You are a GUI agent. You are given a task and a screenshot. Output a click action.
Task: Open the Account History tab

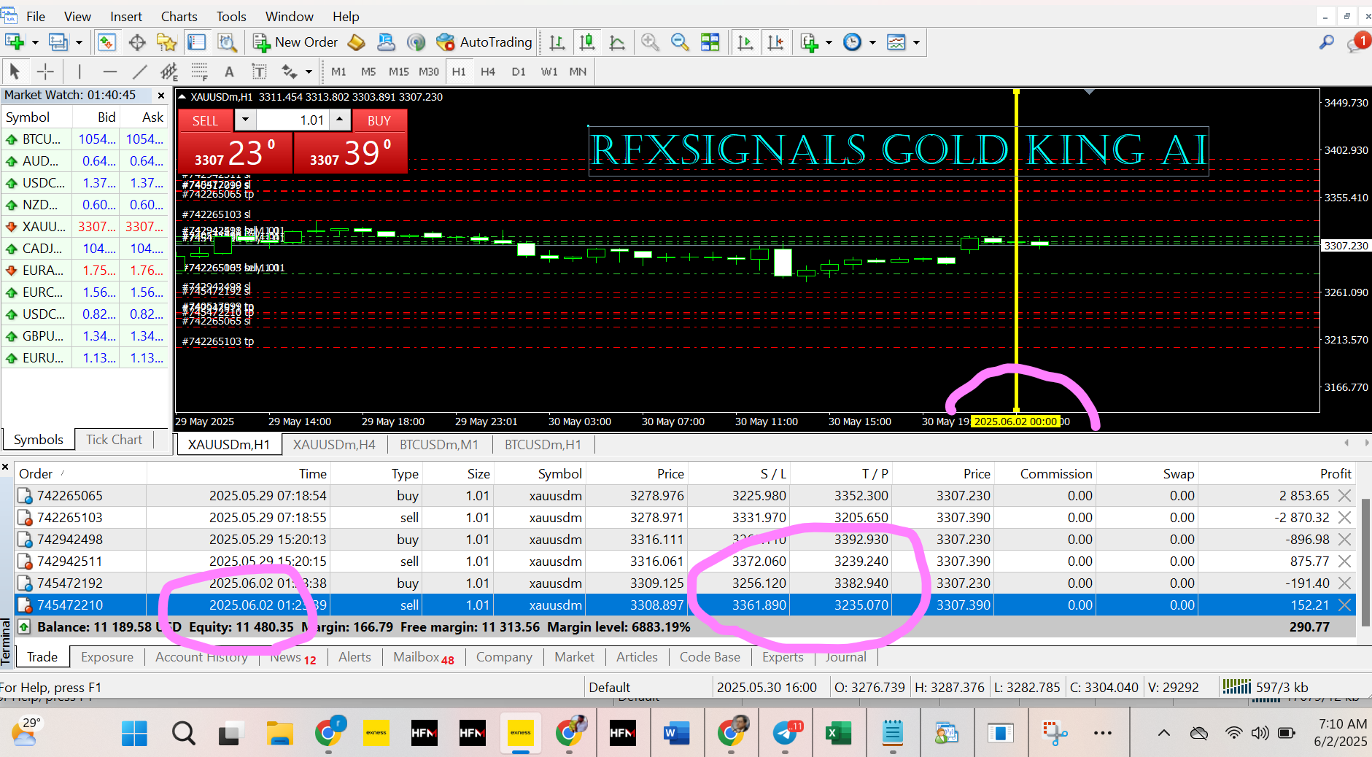pyautogui.click(x=201, y=657)
